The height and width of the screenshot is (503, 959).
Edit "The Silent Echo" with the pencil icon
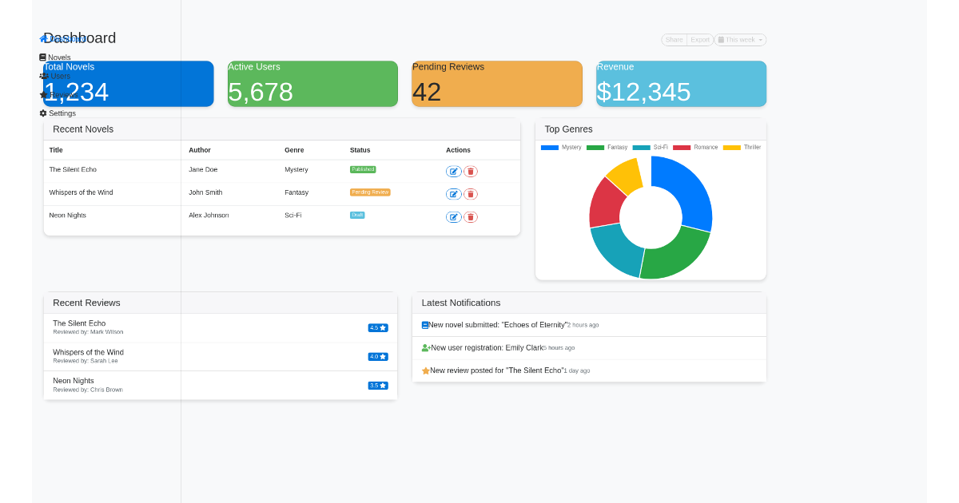[454, 171]
